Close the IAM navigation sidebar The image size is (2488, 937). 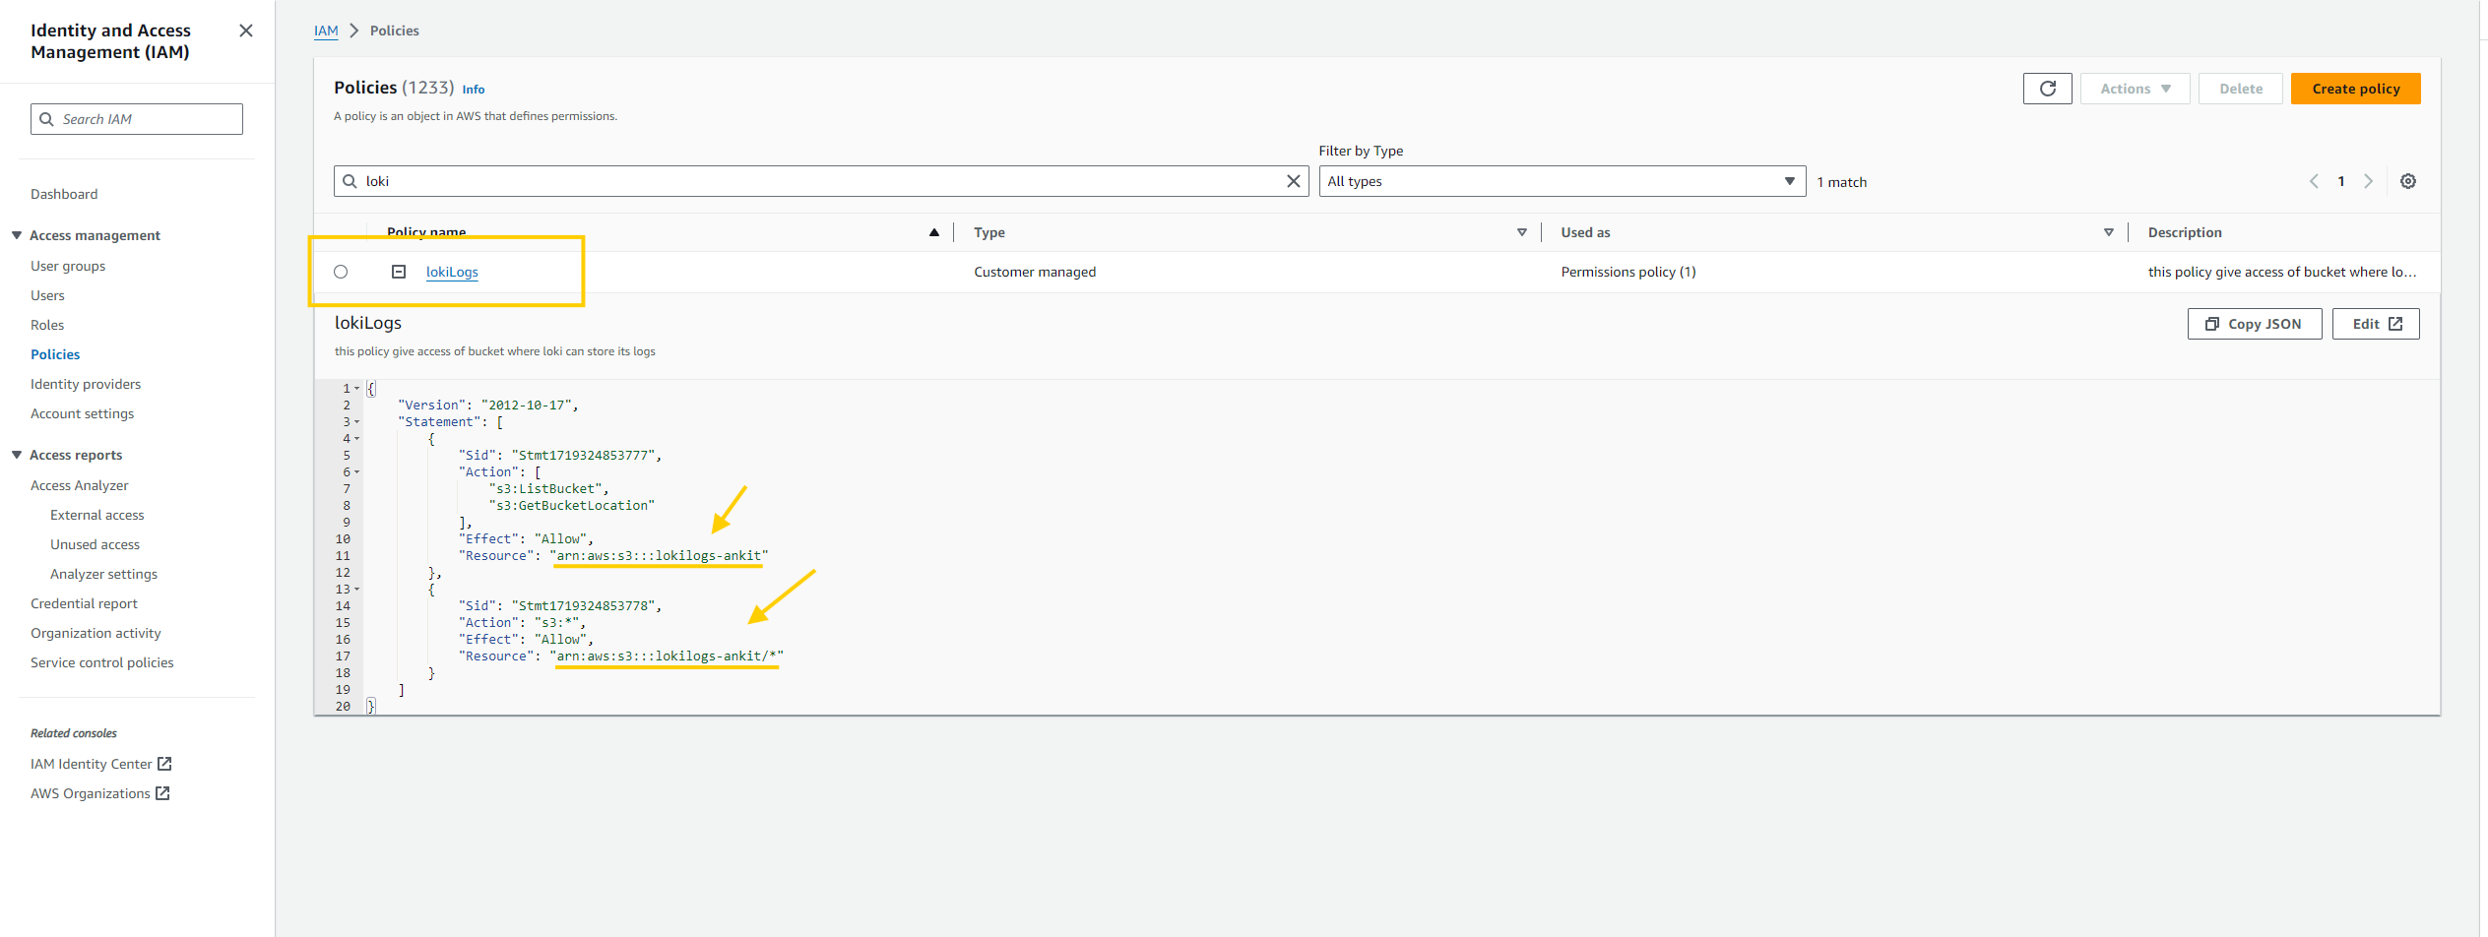tap(246, 31)
